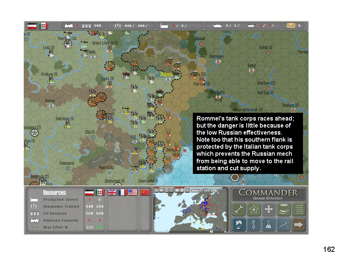Screen dimensions: 356x267
Task: Toggle the tank units filter on minimap
Action: [x=177, y=190]
